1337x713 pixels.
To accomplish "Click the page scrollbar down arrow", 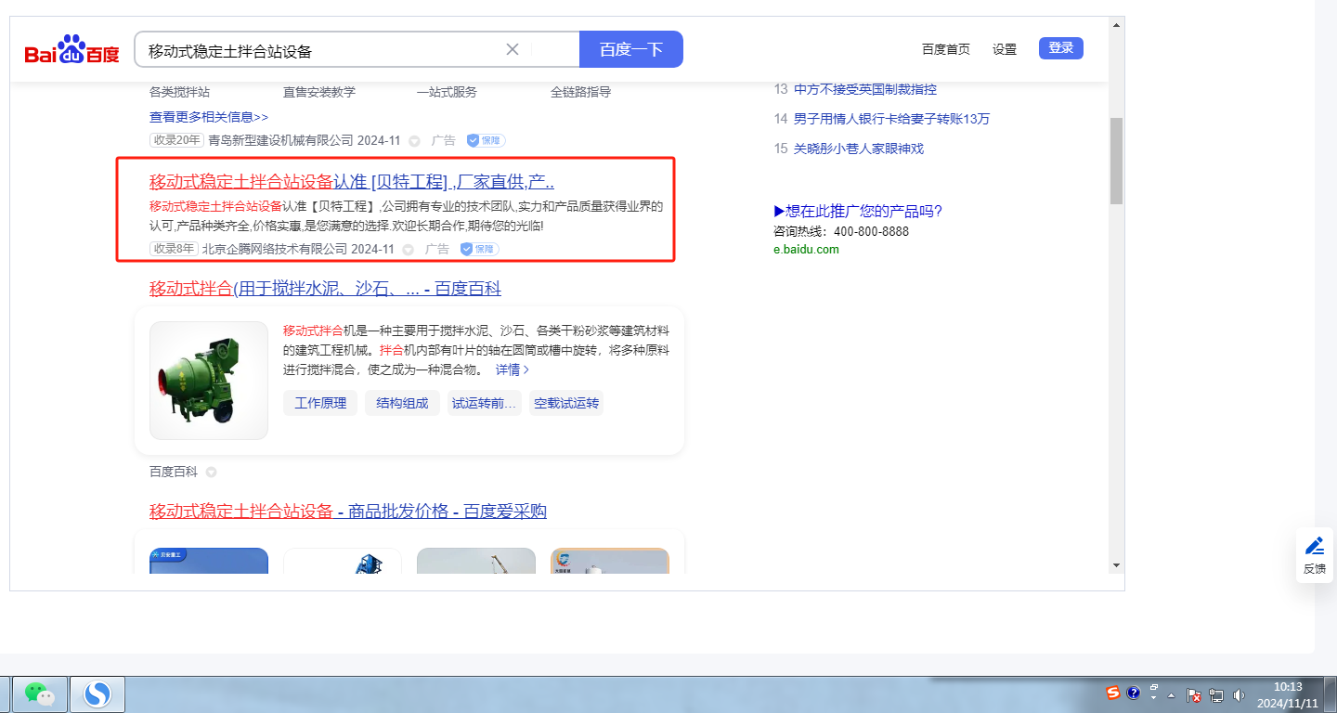I will click(x=1117, y=564).
